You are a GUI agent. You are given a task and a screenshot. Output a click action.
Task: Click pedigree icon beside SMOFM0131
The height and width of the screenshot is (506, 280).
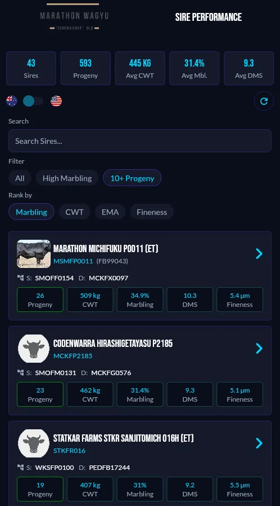[21, 372]
